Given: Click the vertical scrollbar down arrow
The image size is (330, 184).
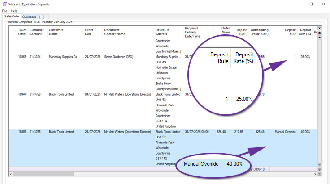Looking at the screenshot, I should [x=319, y=165].
